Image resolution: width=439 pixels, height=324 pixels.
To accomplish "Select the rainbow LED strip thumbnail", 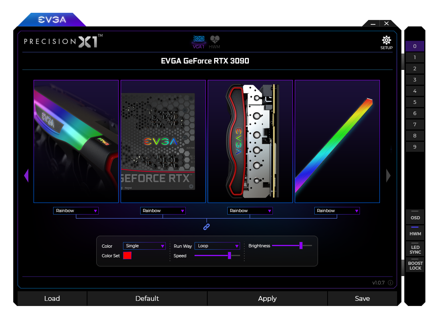I will pos(338,141).
